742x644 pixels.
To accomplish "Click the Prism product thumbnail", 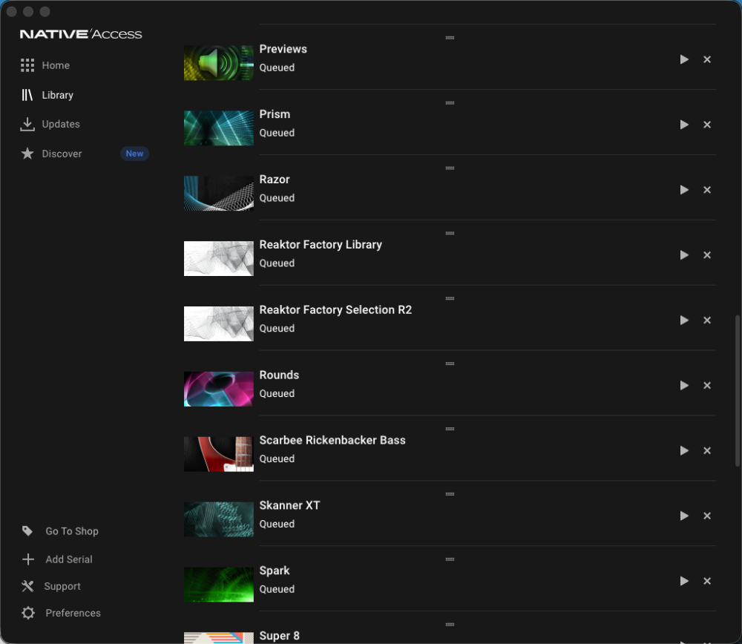I will coord(219,128).
